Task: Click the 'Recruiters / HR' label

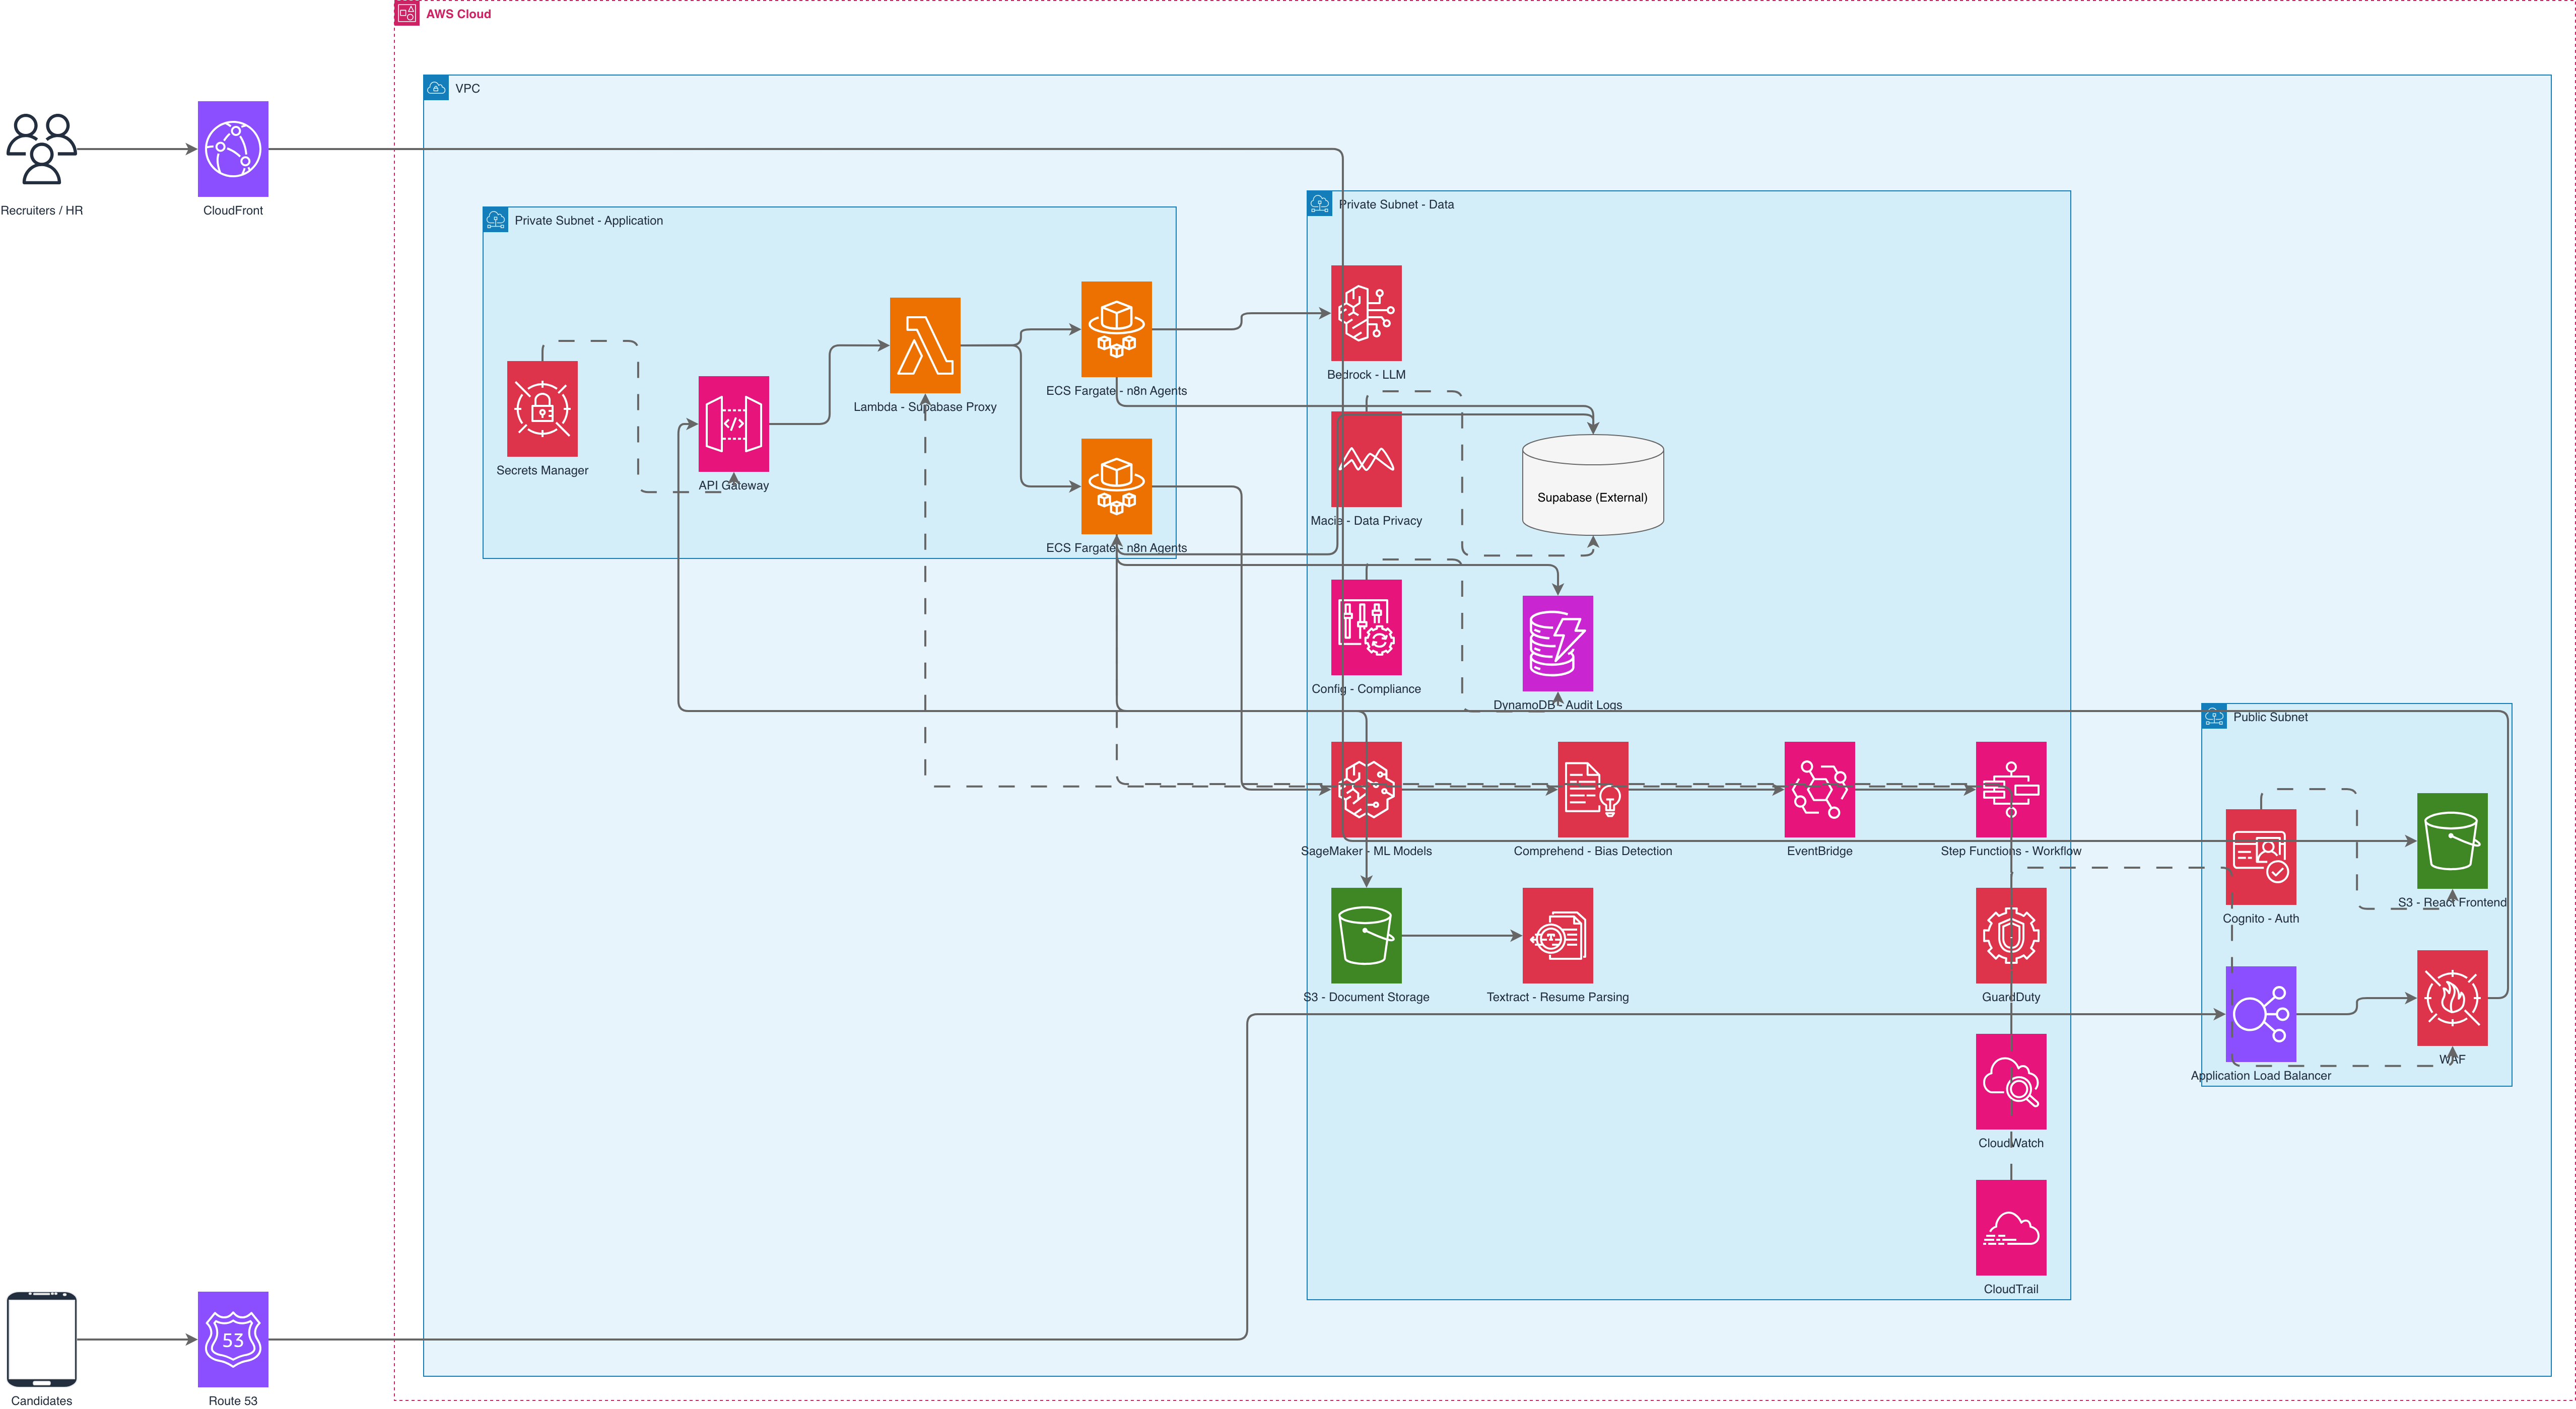Action: tap(42, 210)
